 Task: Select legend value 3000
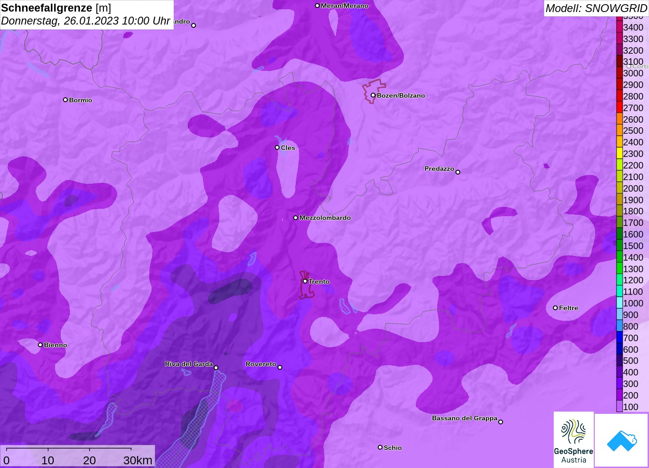coord(633,73)
